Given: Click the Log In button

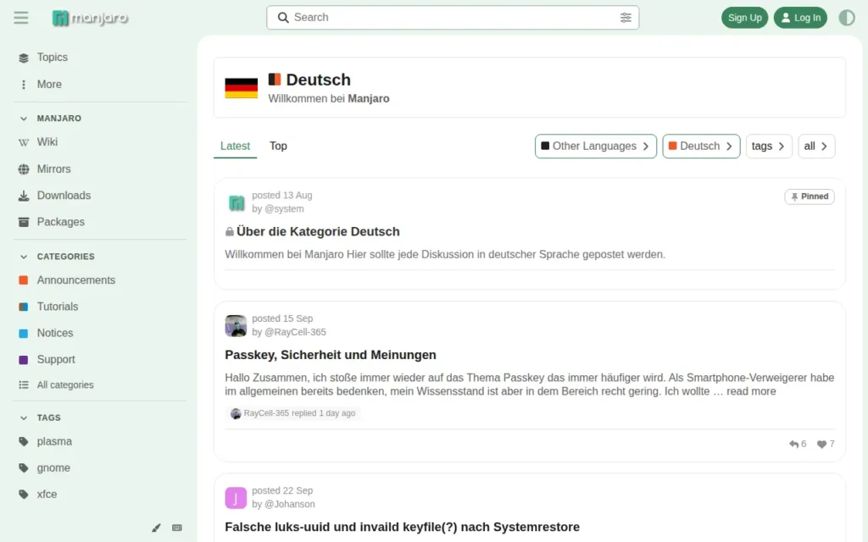Looking at the screenshot, I should [x=800, y=18].
